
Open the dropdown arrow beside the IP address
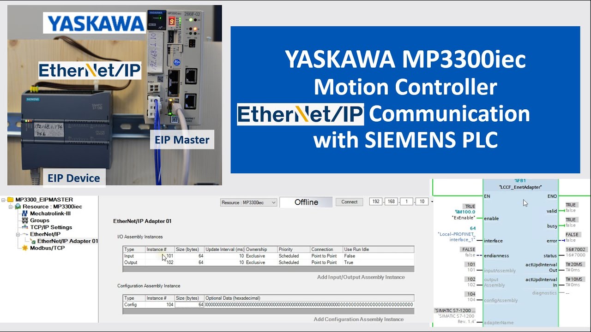[432, 202]
